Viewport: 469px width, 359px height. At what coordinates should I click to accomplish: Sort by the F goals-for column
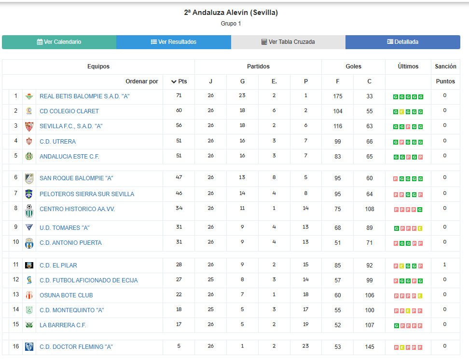pos(337,81)
